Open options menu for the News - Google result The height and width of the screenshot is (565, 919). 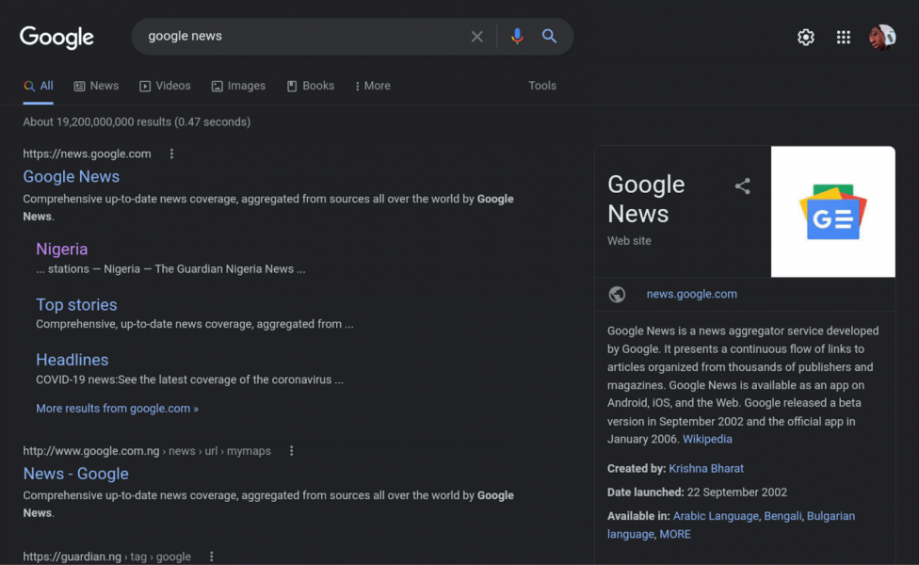coord(291,450)
